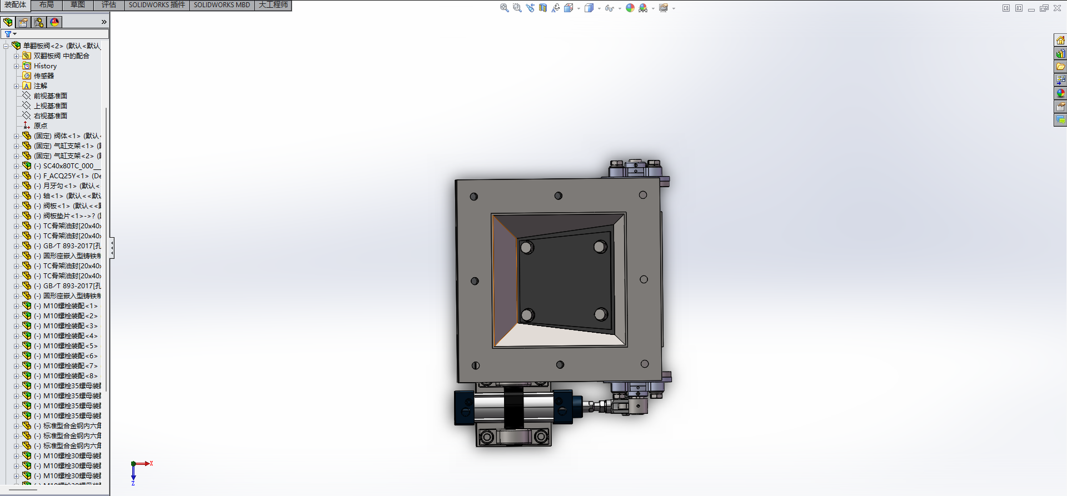Viewport: 1067px width, 496px height.
Task: Click the Dynamic Annotation Views icon
Action: tap(556, 8)
